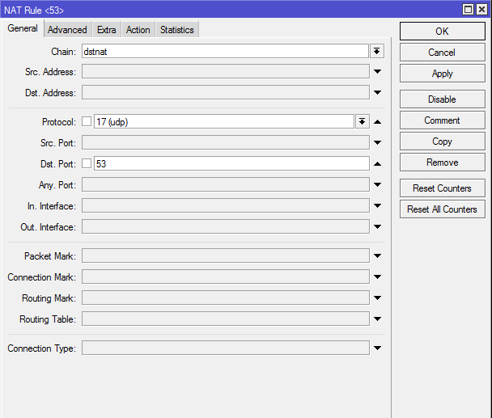Collapse the Protocol field with up arrow
The width and height of the screenshot is (492, 418).
tap(377, 121)
